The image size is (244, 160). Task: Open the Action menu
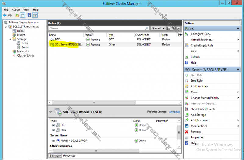click(x=16, y=10)
